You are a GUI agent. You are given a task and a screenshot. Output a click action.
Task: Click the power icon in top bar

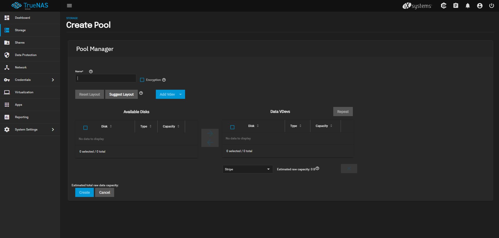pyautogui.click(x=491, y=6)
